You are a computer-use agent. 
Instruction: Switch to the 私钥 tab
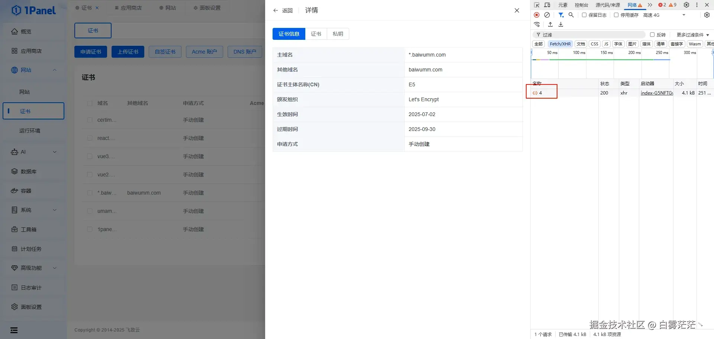point(338,34)
